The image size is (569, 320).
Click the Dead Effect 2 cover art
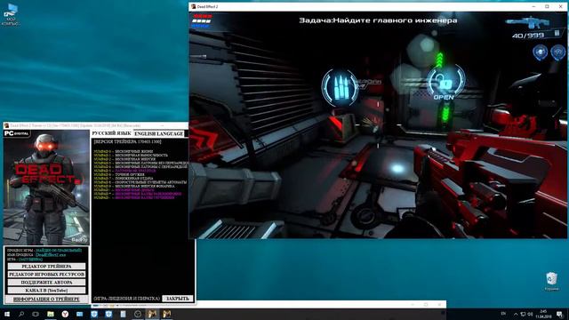pyautogui.click(x=46, y=188)
